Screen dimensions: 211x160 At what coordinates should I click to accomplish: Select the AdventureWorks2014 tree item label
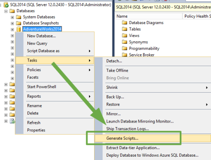click(42, 29)
